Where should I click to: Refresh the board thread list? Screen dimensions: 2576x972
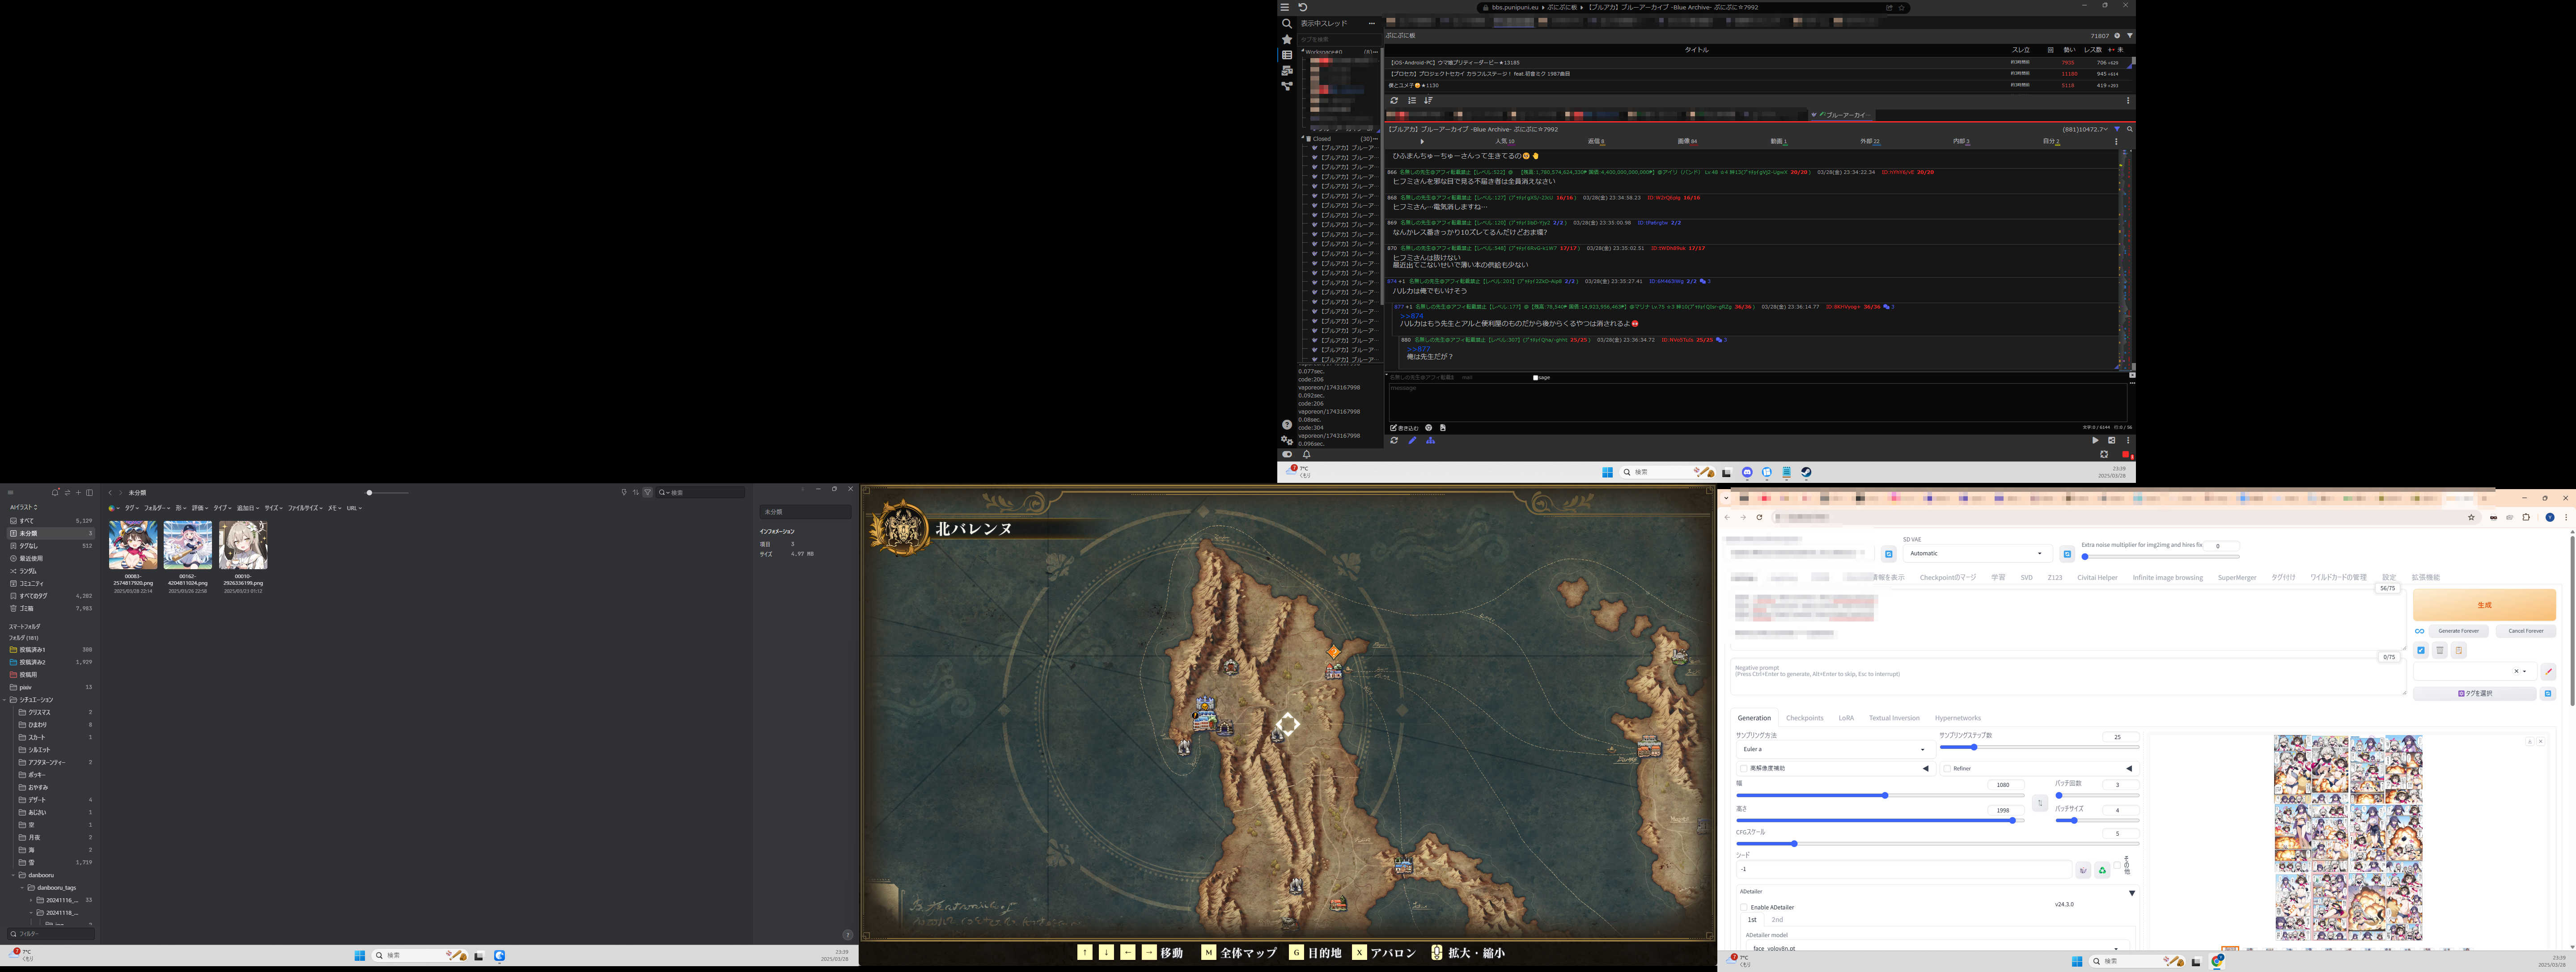coord(1394,101)
